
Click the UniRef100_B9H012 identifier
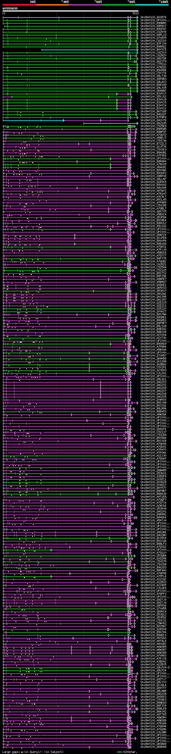coord(153,223)
